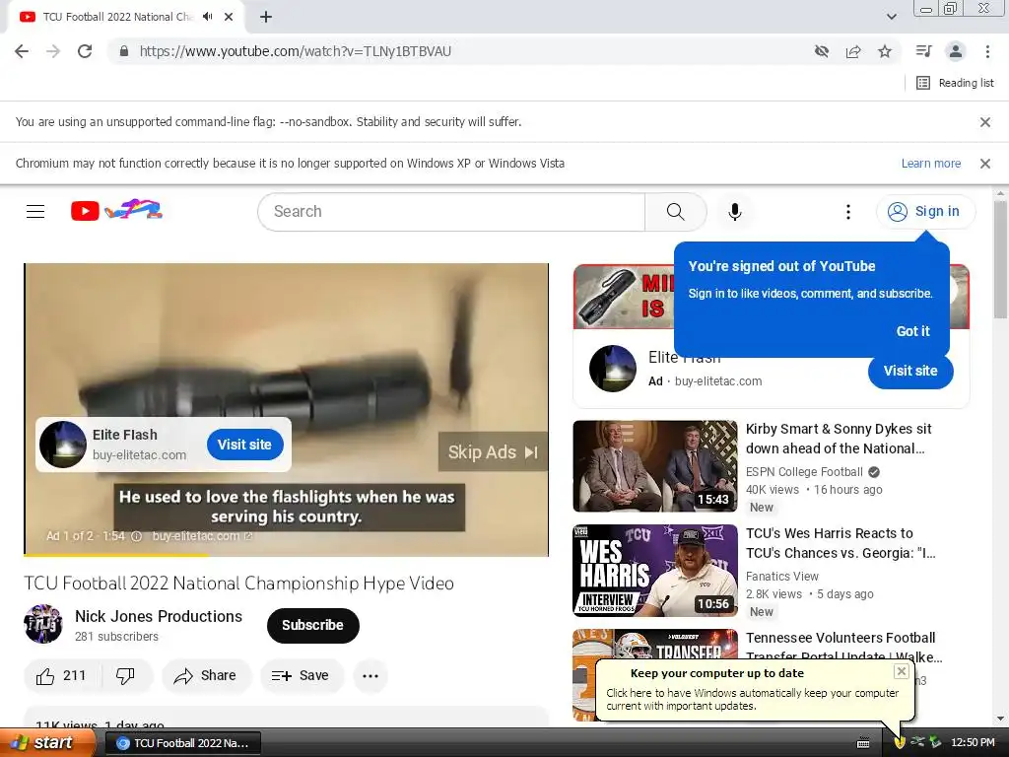View site security lock icon

(x=124, y=51)
